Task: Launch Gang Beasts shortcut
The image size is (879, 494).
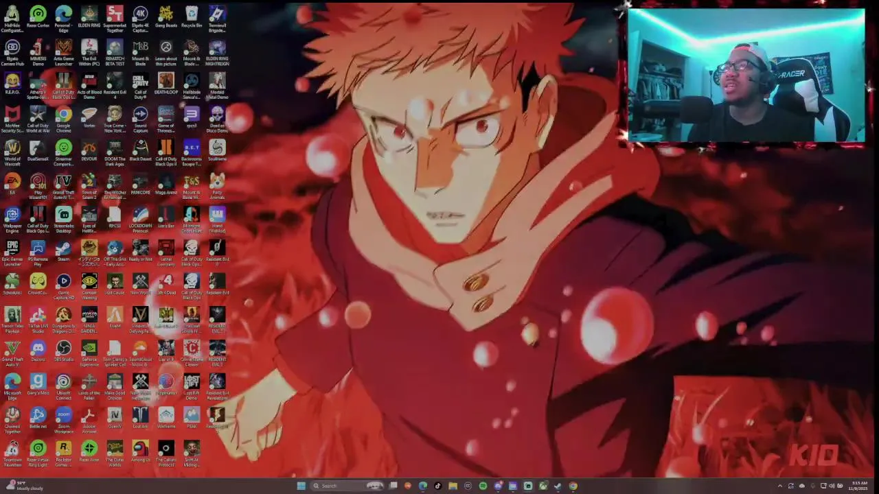Action: [x=166, y=17]
